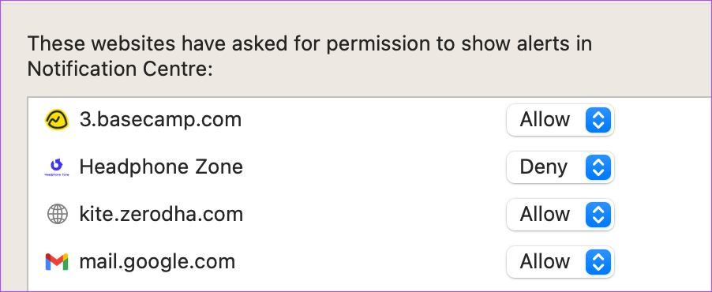
Task: Select the mail.google.com website row
Action: tap(369, 261)
